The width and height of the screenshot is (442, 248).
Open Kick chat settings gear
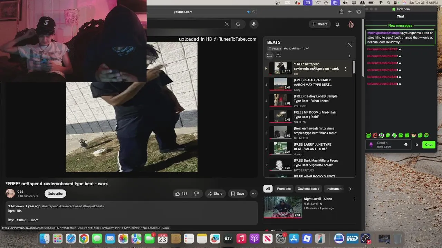click(x=417, y=145)
